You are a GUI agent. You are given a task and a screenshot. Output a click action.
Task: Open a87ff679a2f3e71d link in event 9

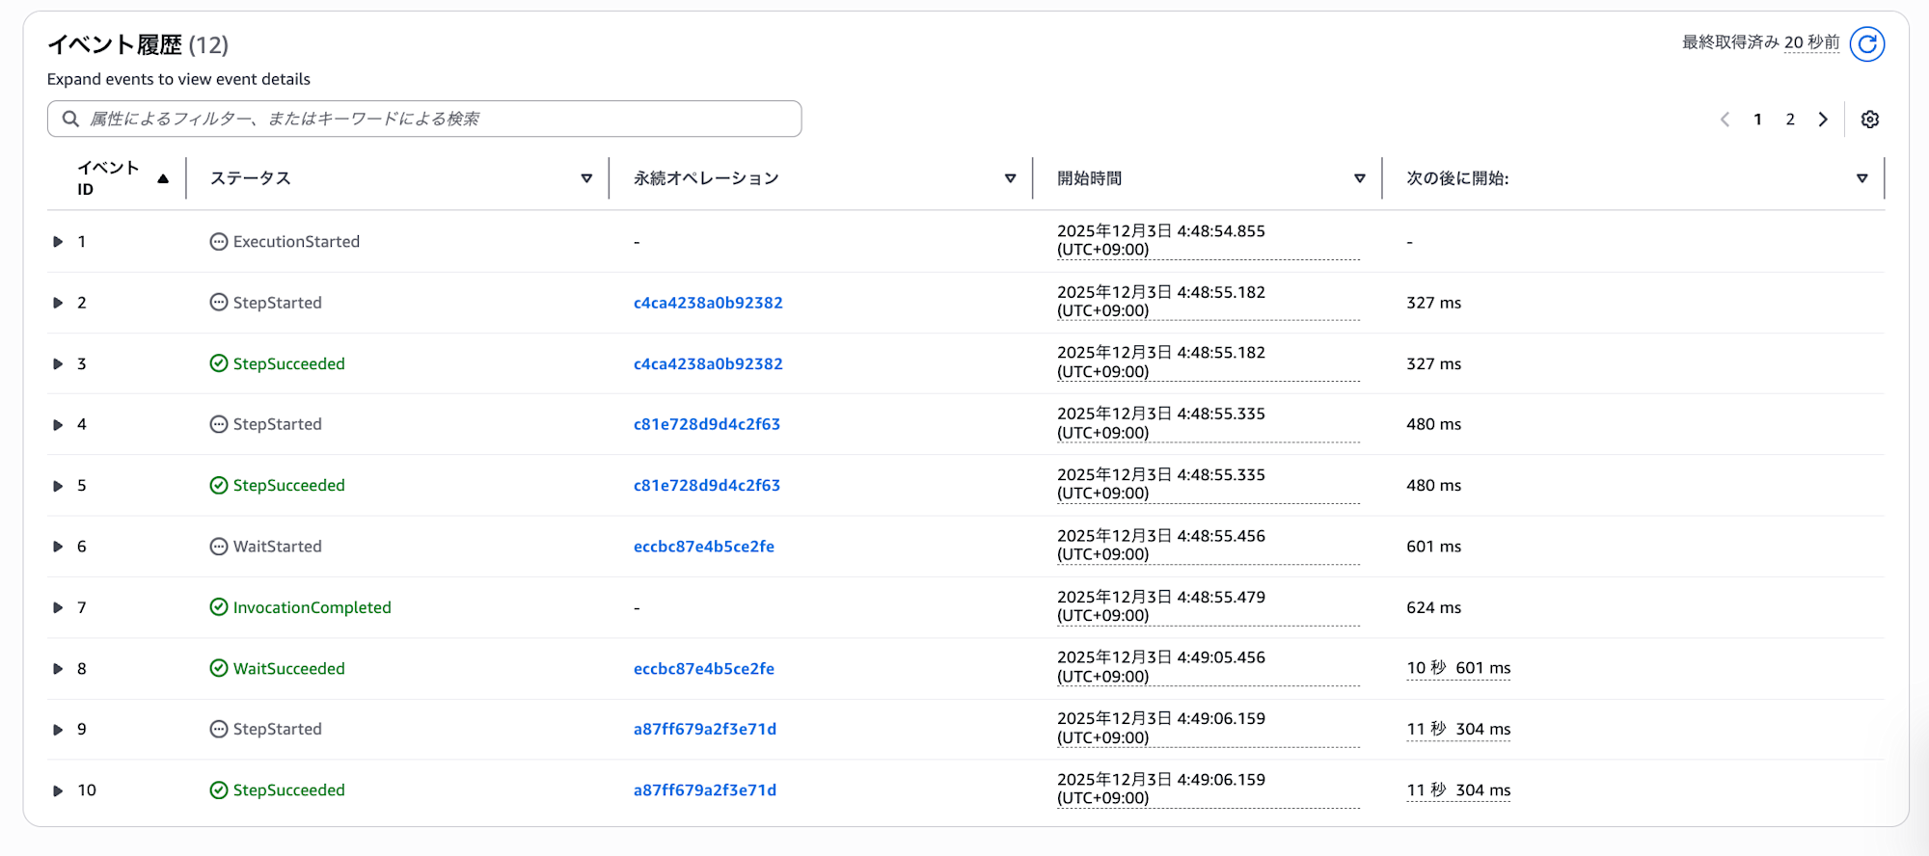click(x=705, y=729)
